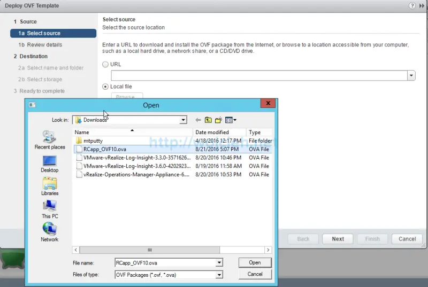Select the URL radio button

[105, 64]
